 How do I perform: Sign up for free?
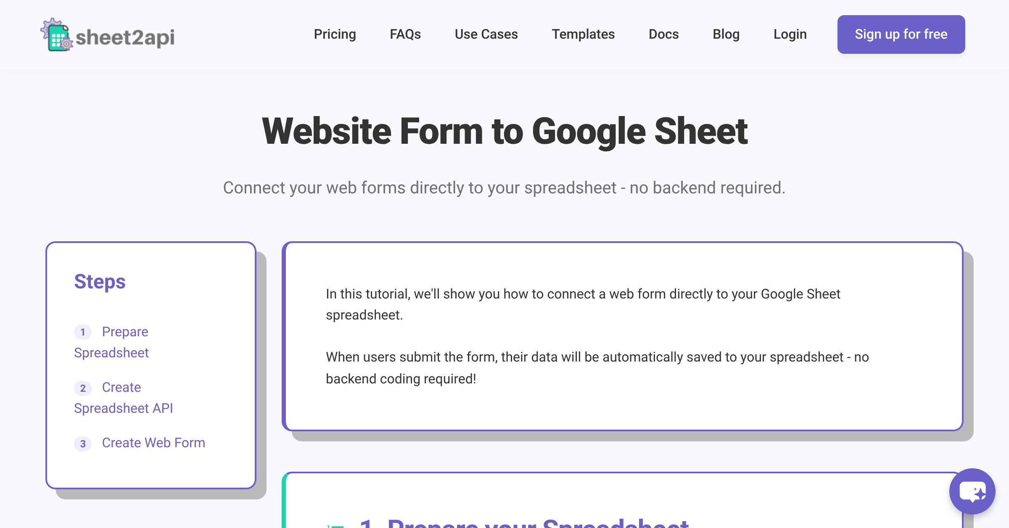click(x=901, y=34)
